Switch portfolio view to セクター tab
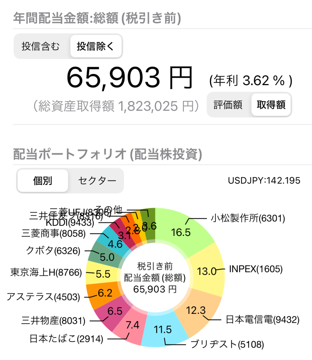 pos(97,181)
